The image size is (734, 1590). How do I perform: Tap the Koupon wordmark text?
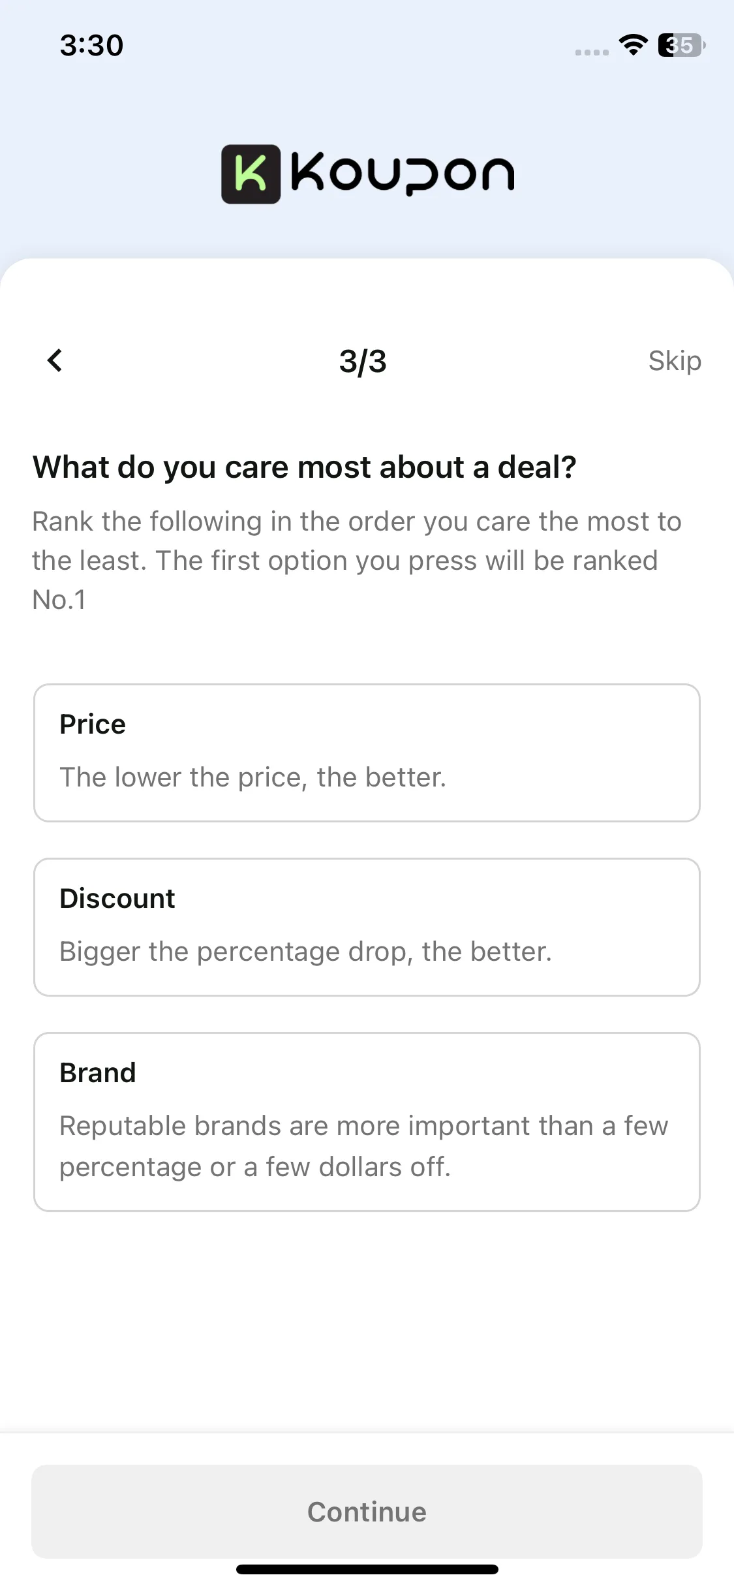[x=403, y=174]
